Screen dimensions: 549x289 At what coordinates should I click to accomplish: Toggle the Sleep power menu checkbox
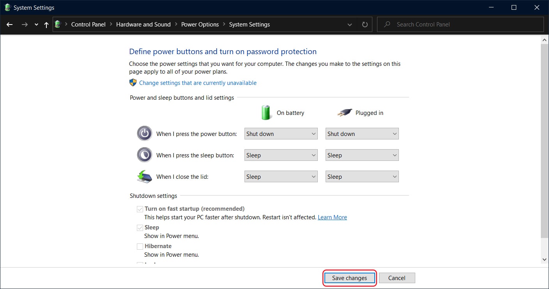140,227
